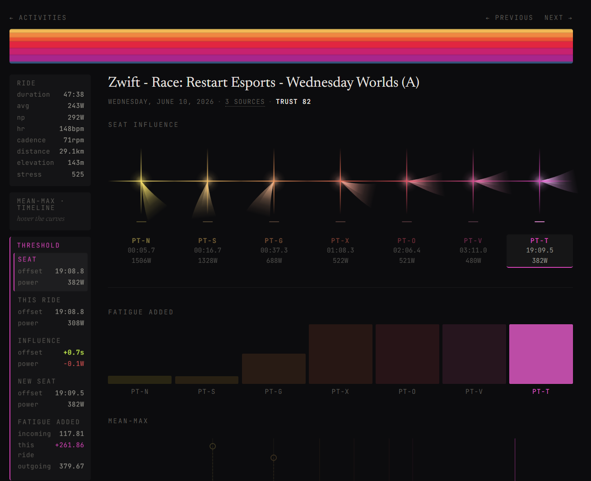Select the PT-V seat card

pyautogui.click(x=473, y=251)
